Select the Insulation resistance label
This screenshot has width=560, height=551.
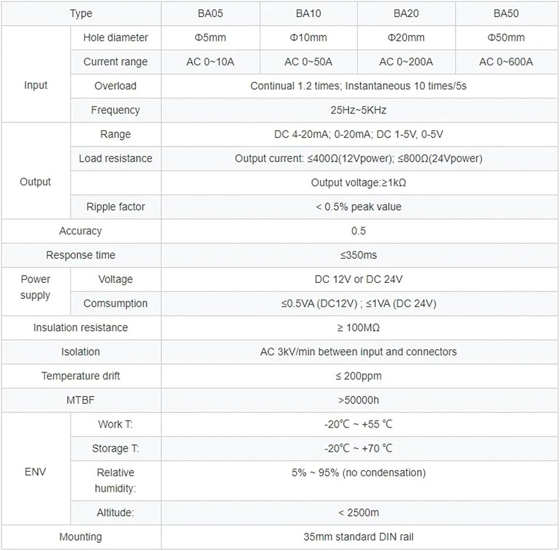pyautogui.click(x=81, y=327)
